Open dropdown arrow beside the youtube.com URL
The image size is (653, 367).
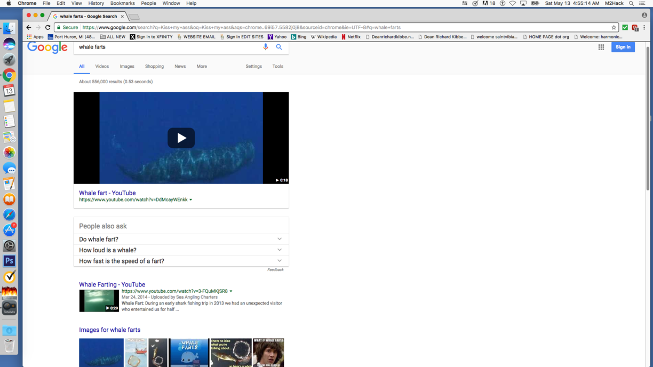(x=191, y=200)
